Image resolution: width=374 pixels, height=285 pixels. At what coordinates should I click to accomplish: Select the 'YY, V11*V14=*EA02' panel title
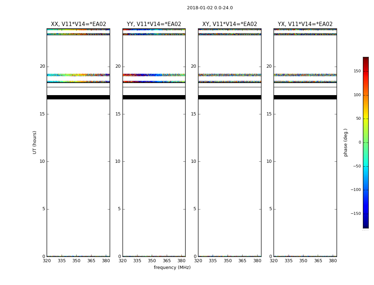[x=154, y=24]
